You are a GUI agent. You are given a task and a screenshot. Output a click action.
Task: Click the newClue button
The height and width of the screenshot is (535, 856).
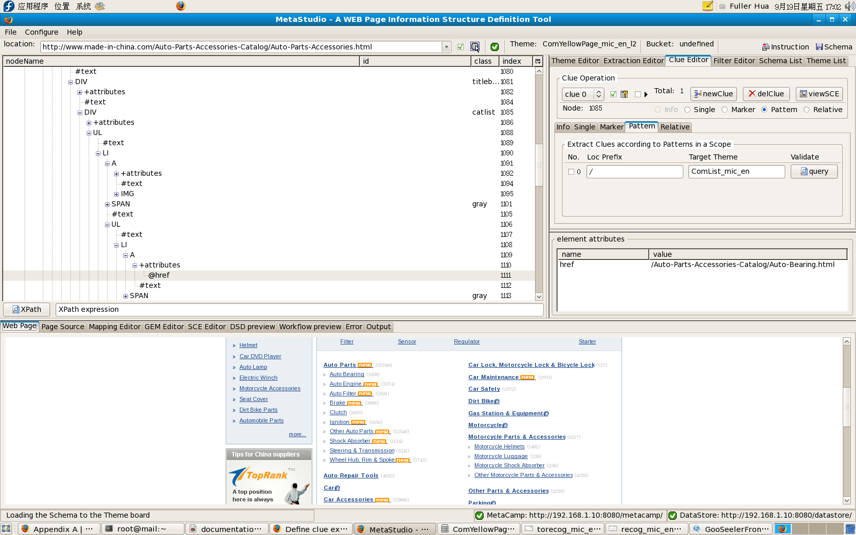coord(713,94)
